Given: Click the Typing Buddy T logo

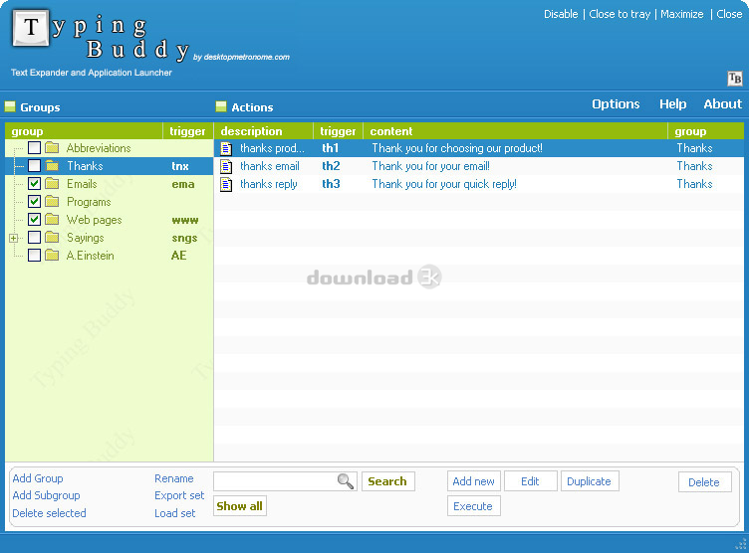Looking at the screenshot, I should pos(32,29).
